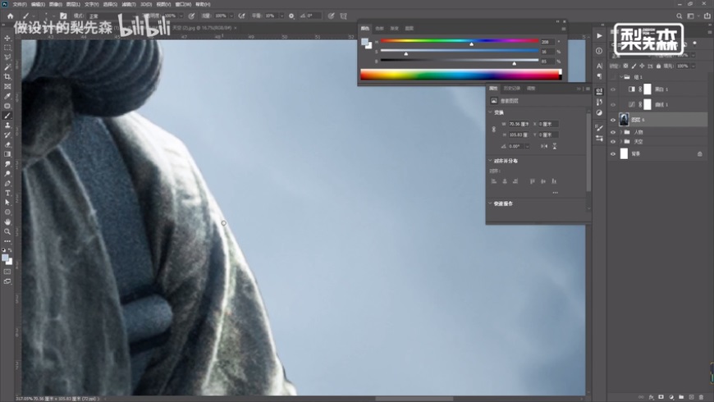The height and width of the screenshot is (402, 714).
Task: Select the Spot Healing Brush tool
Action: [x=7, y=106]
